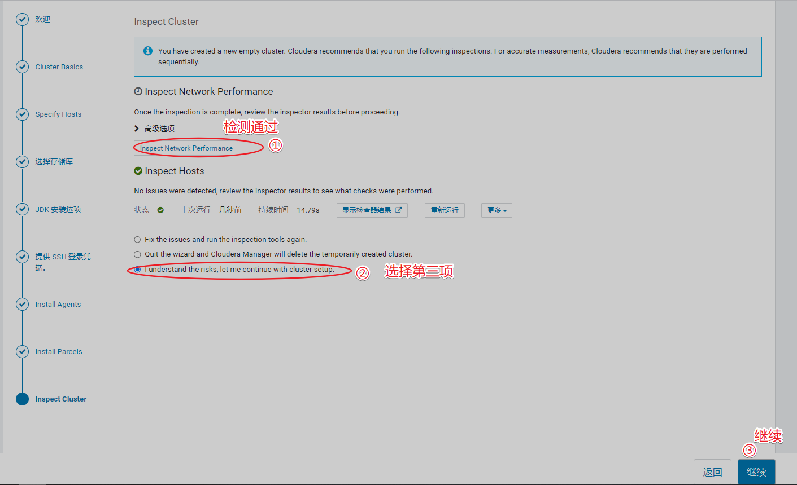Click the green status check icon next to 状态
The image size is (797, 485).
coord(160,210)
